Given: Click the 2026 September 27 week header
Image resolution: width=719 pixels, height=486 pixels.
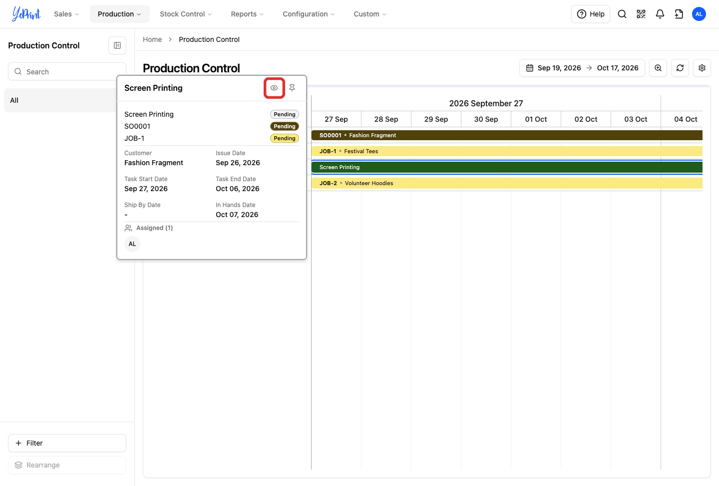Looking at the screenshot, I should point(486,103).
